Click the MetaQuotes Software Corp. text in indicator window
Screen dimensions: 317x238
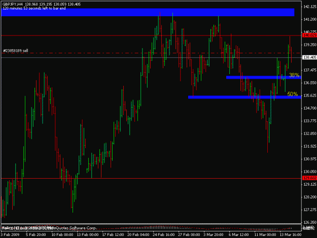72,228
